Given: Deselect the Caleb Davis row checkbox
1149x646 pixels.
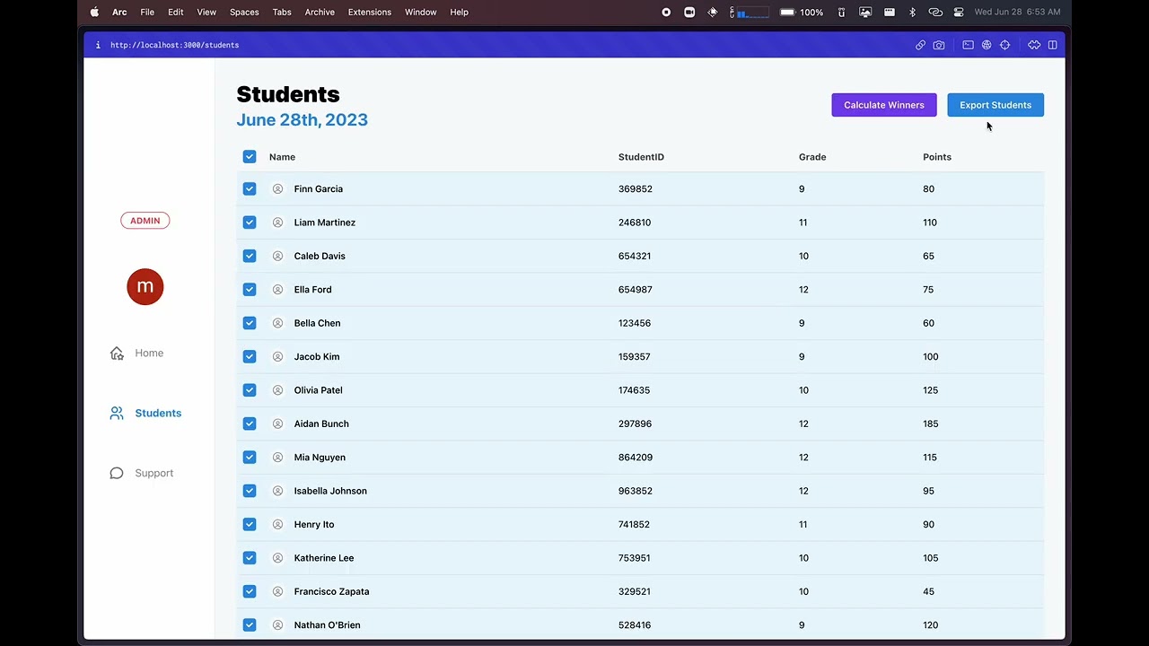Looking at the screenshot, I should pyautogui.click(x=250, y=256).
